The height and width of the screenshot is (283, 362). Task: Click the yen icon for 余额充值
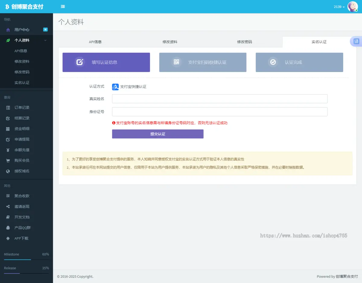tap(8, 150)
